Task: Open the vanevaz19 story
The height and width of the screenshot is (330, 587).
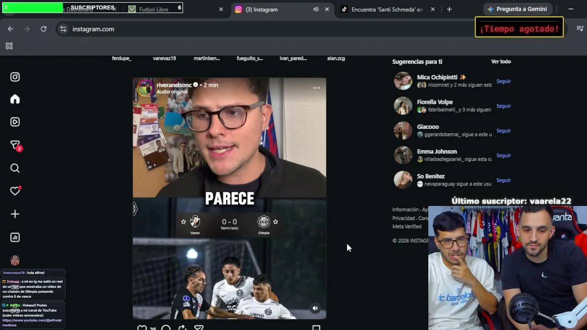Action: pyautogui.click(x=164, y=58)
